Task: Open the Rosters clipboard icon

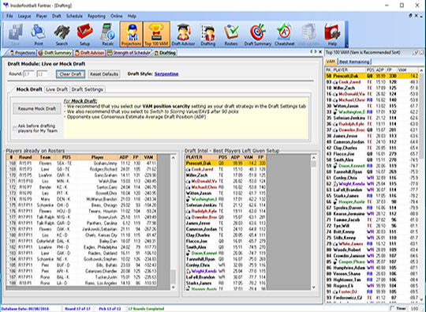Action: (231, 34)
